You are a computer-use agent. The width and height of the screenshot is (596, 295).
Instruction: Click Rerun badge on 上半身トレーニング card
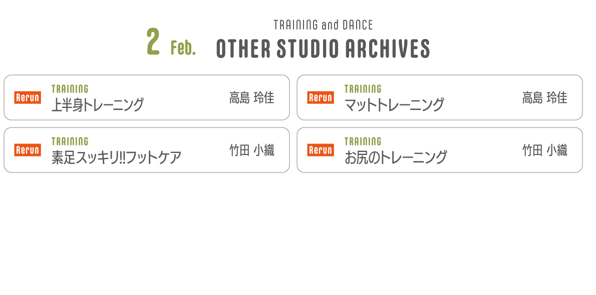(28, 97)
